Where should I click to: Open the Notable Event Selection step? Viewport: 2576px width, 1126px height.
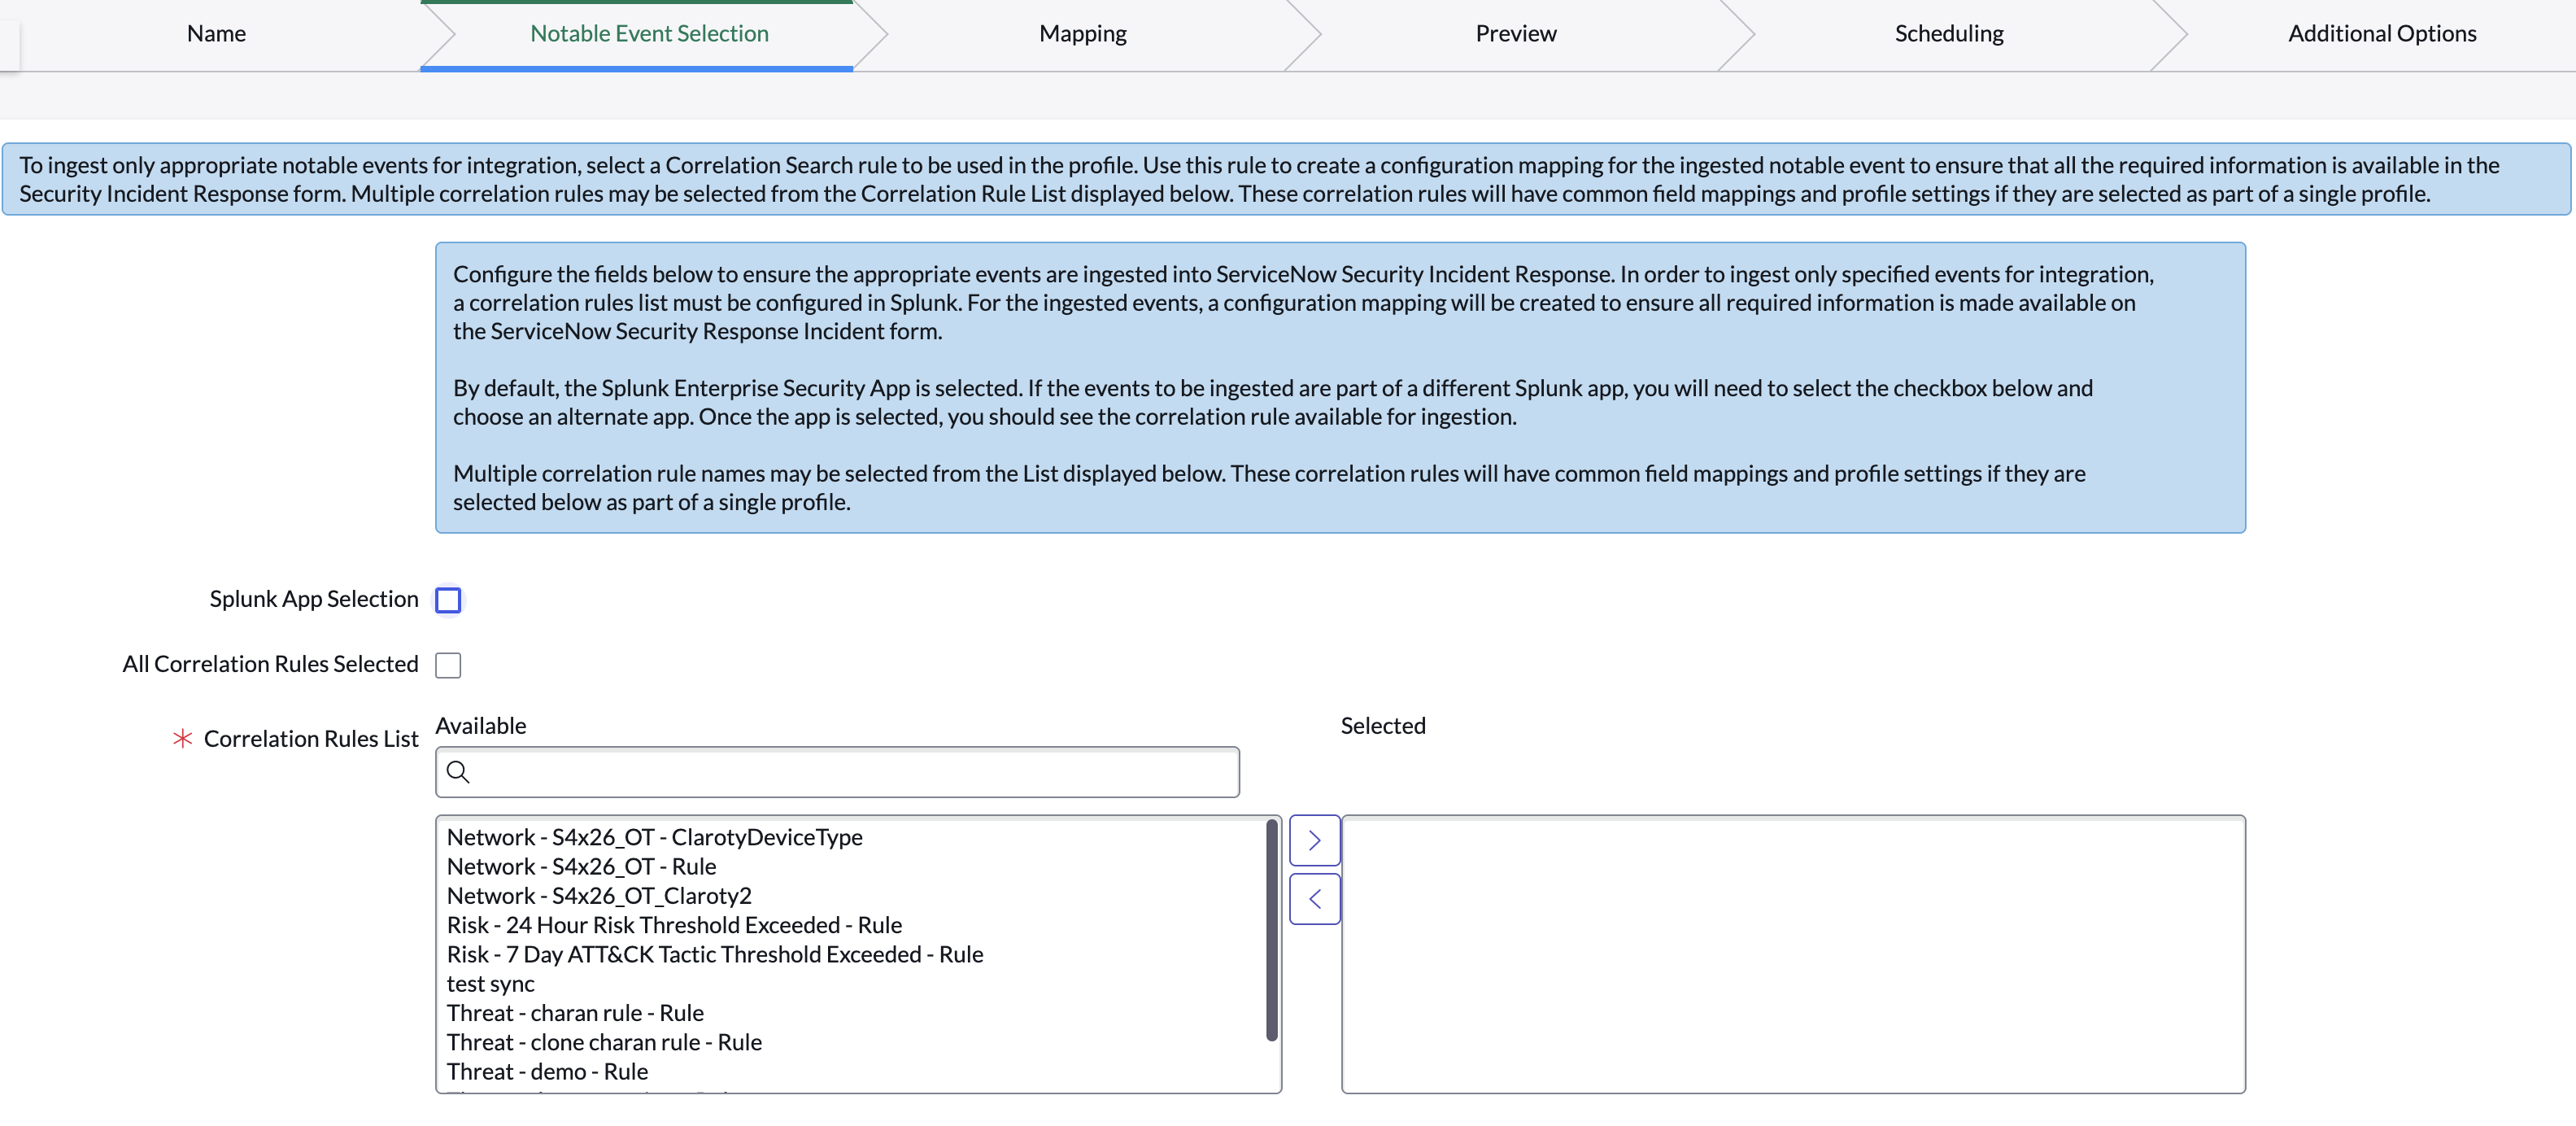649,34
